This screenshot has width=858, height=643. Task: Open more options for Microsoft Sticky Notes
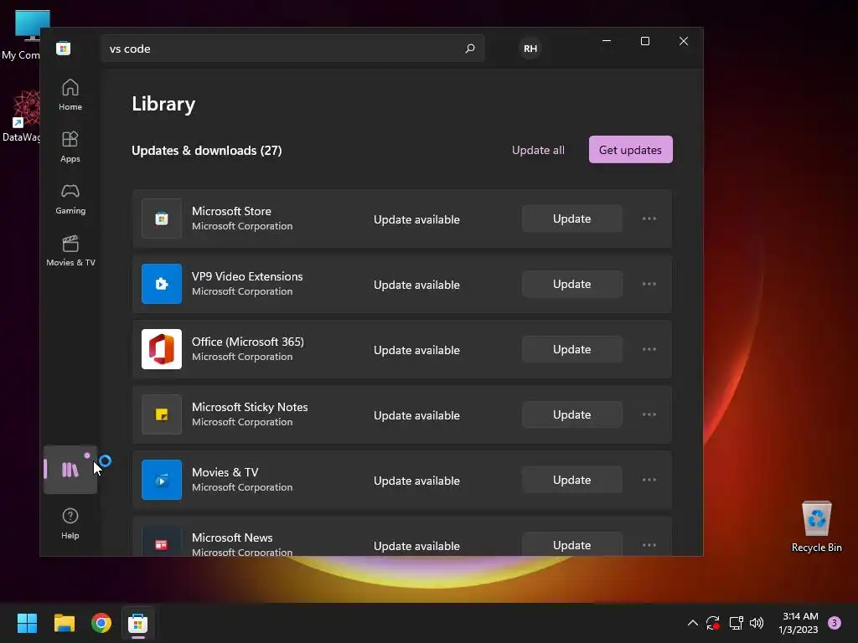pyautogui.click(x=649, y=414)
